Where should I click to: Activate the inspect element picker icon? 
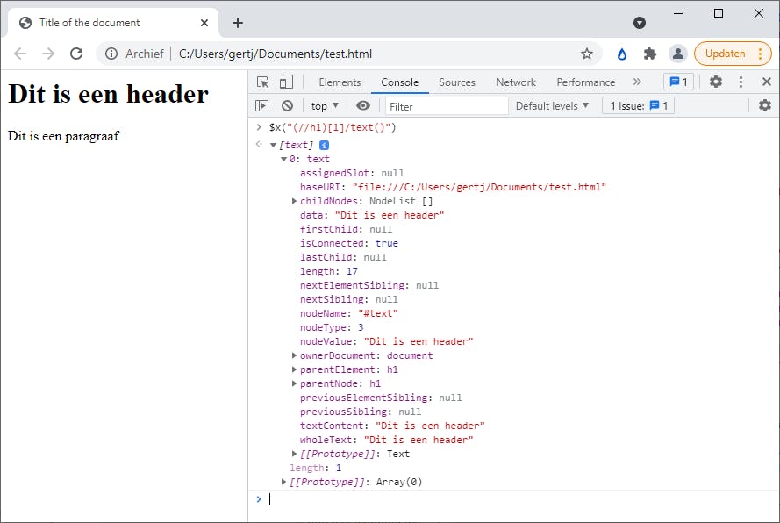point(263,82)
